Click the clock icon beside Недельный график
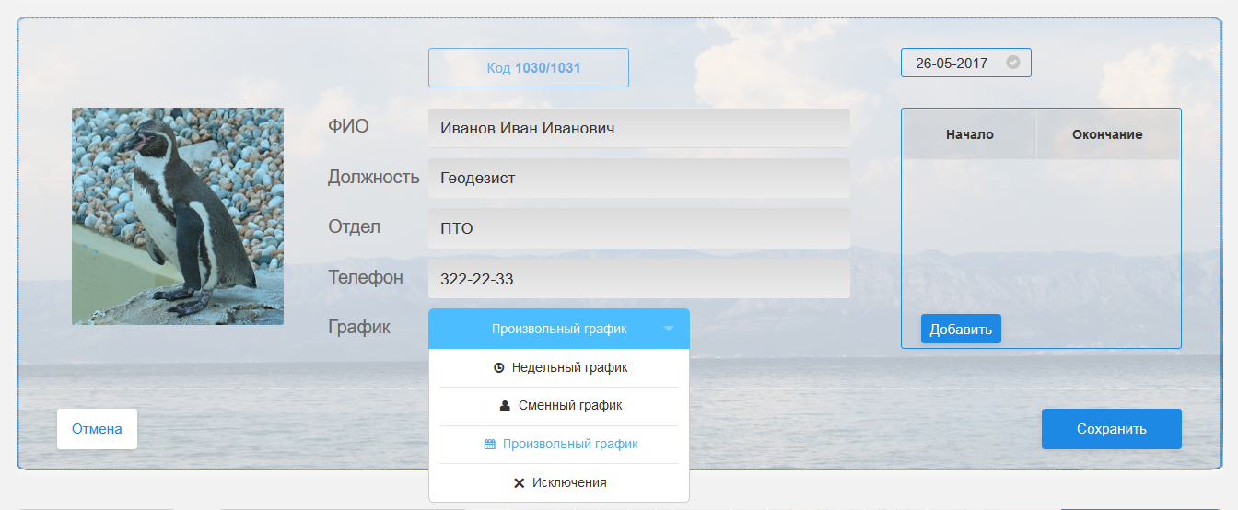This screenshot has height=510, width=1238. click(499, 367)
